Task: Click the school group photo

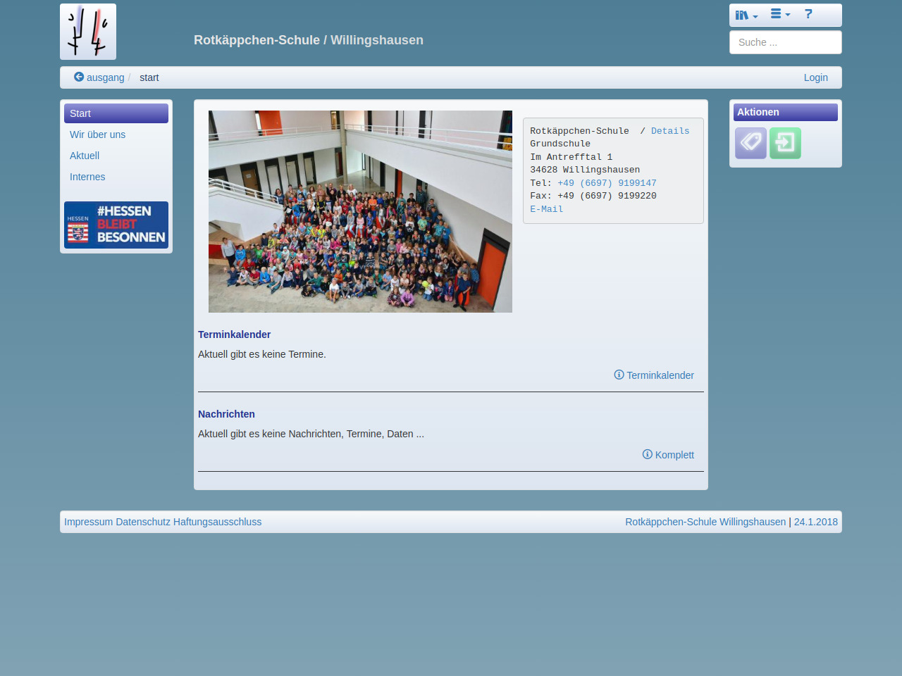Action: 360,211
